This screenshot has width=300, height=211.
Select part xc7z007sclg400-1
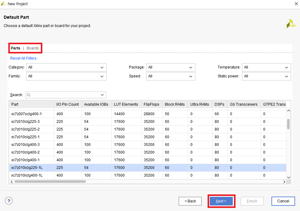pyautogui.click(x=147, y=114)
